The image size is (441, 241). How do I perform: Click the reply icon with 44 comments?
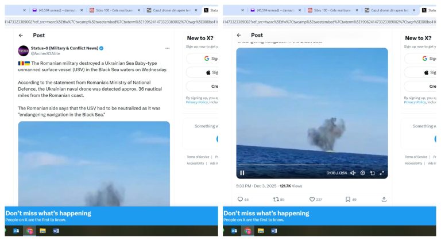(240, 200)
